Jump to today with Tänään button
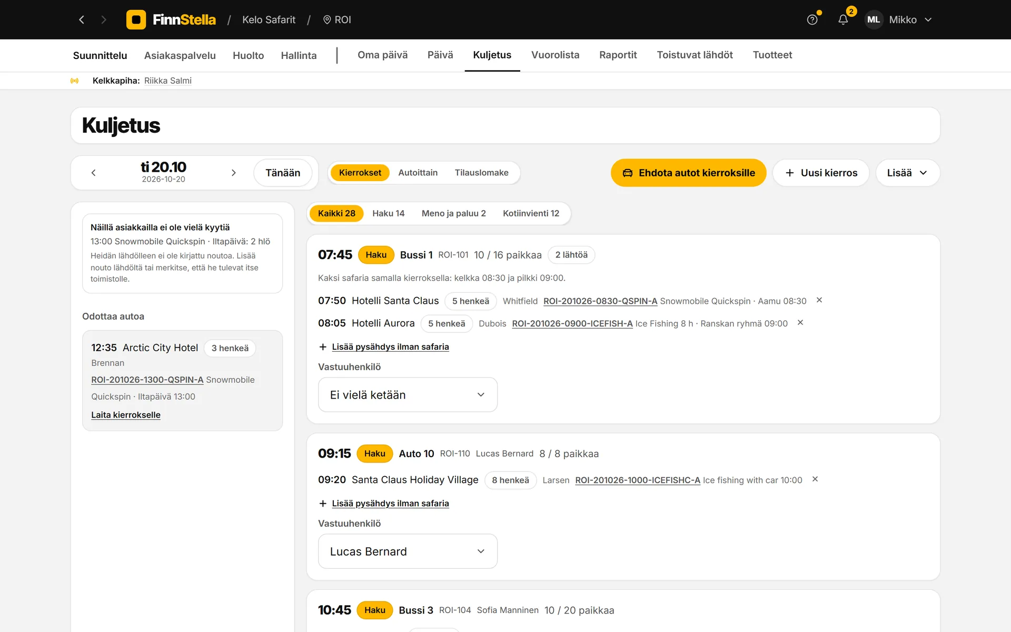1011x632 pixels. pyautogui.click(x=283, y=173)
